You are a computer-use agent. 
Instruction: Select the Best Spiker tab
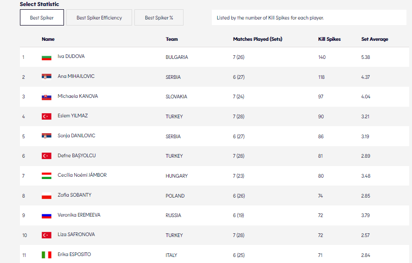pos(42,18)
